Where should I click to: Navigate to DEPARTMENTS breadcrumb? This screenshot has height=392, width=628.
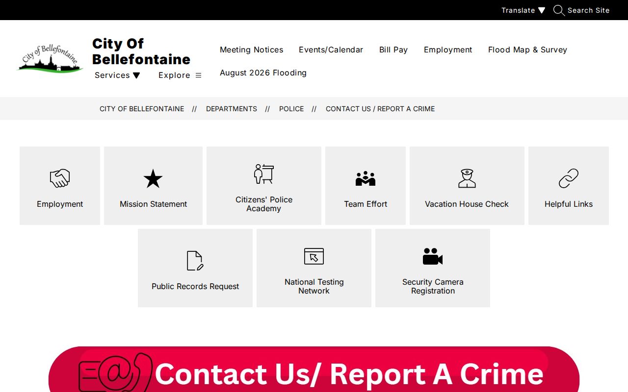(x=232, y=109)
